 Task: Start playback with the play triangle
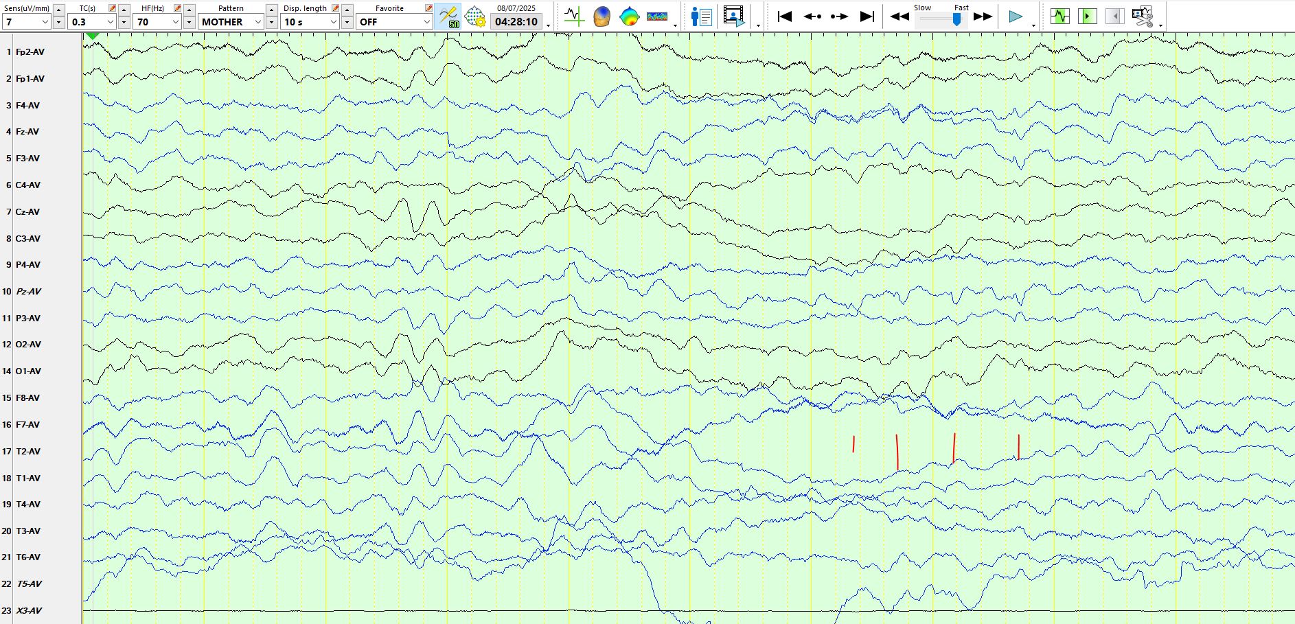(1016, 16)
